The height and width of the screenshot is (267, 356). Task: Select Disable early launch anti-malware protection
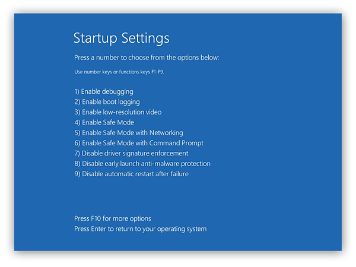142,164
